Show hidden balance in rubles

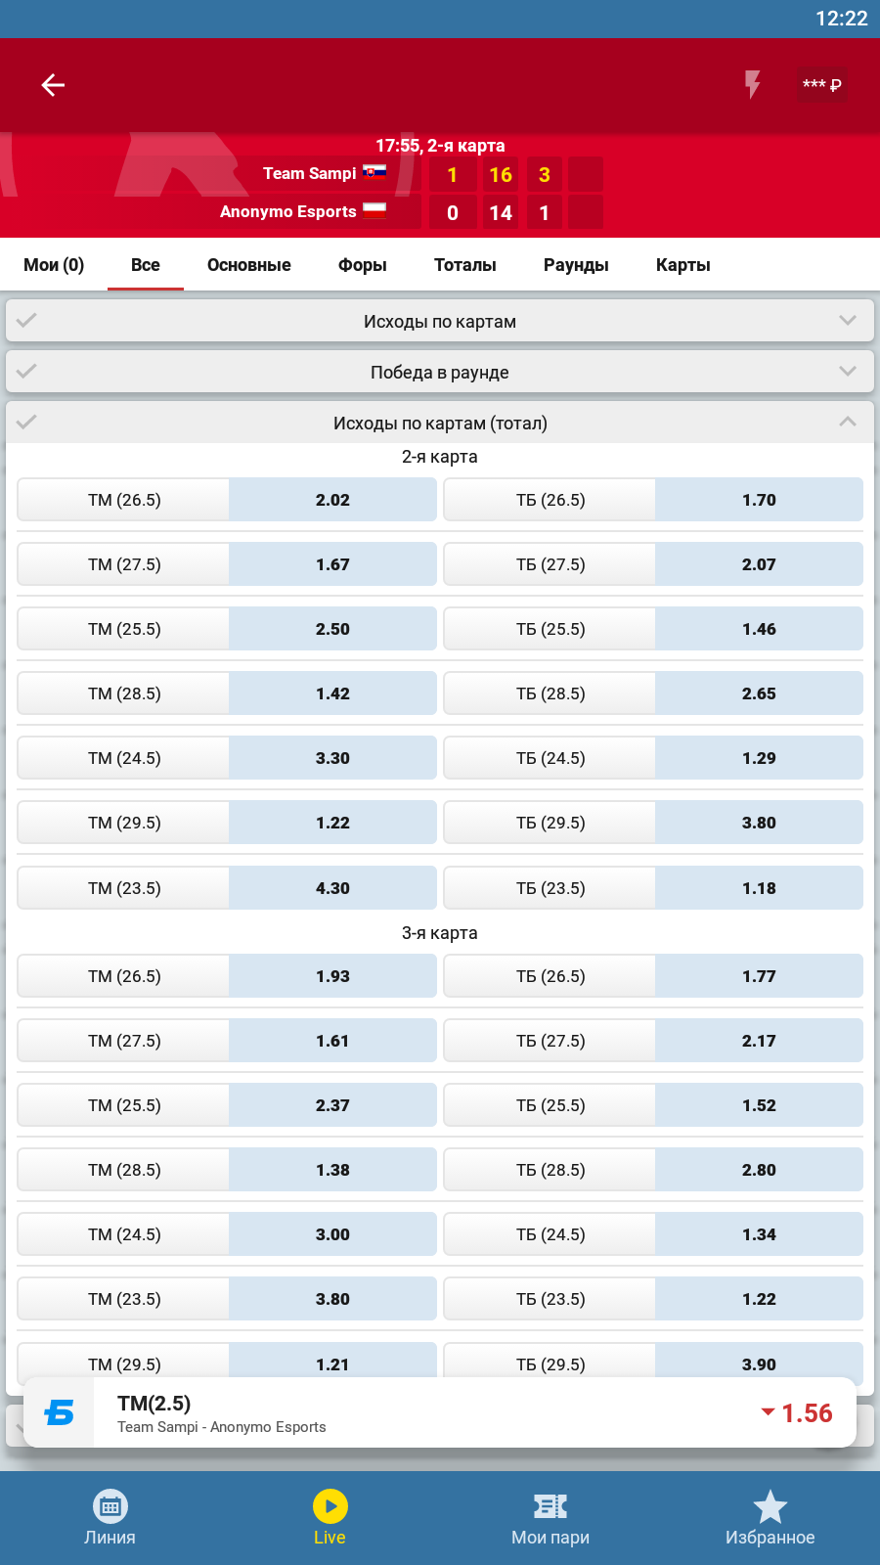(821, 85)
